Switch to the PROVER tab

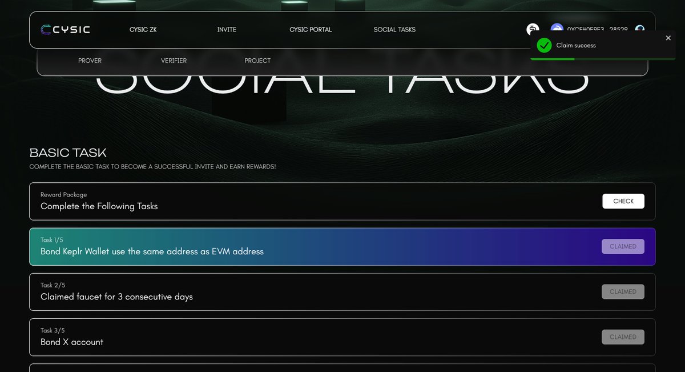pyautogui.click(x=90, y=61)
